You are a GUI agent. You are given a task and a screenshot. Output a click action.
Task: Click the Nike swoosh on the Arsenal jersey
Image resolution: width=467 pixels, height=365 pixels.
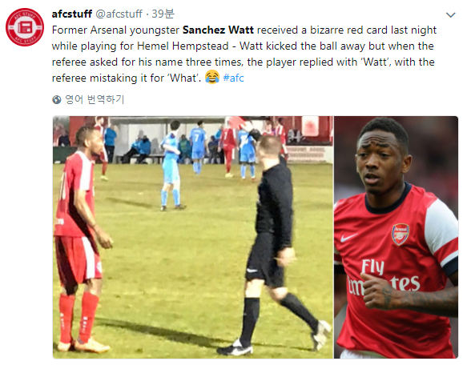point(348,237)
